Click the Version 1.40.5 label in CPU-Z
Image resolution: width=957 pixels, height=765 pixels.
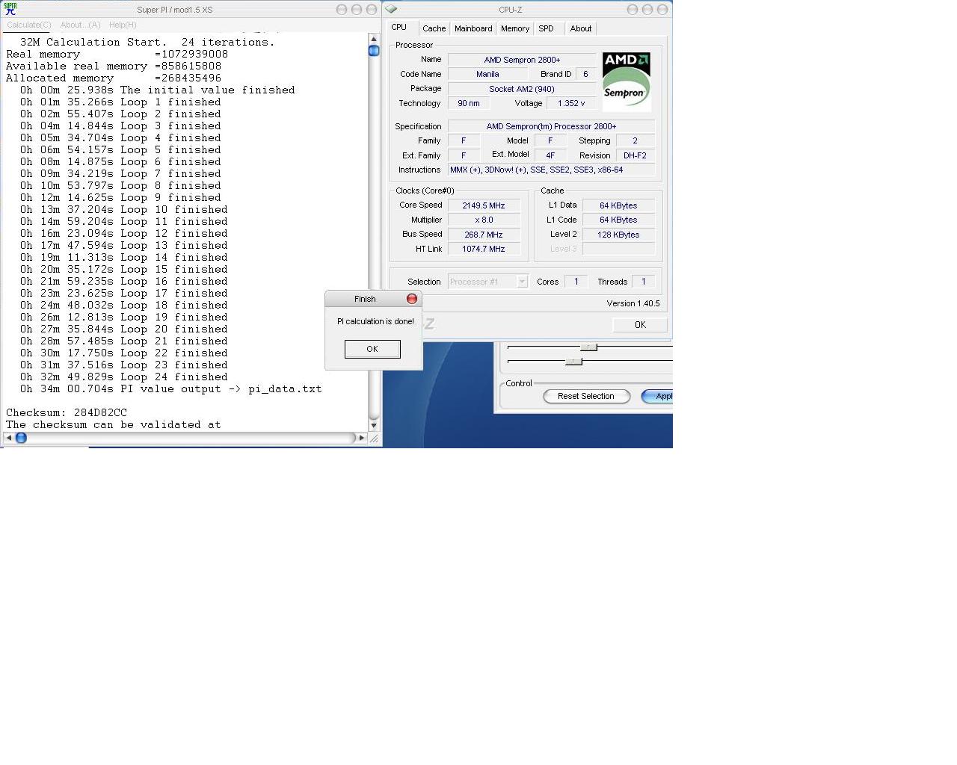pos(633,303)
